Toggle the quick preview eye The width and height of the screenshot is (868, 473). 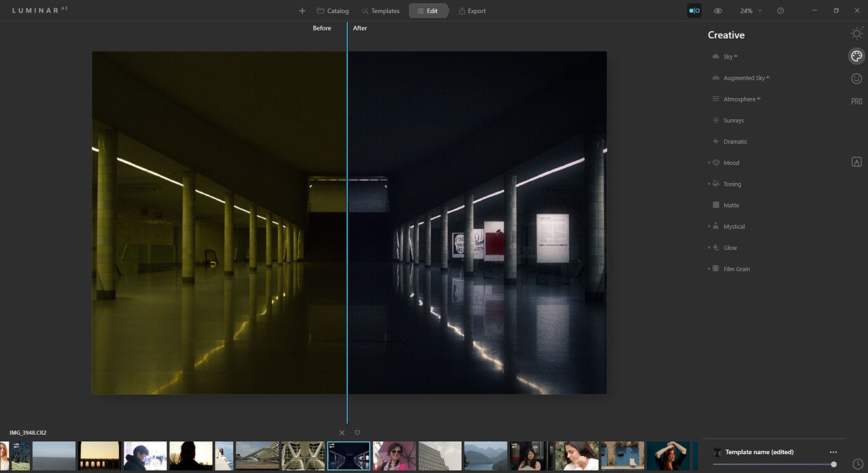click(717, 10)
